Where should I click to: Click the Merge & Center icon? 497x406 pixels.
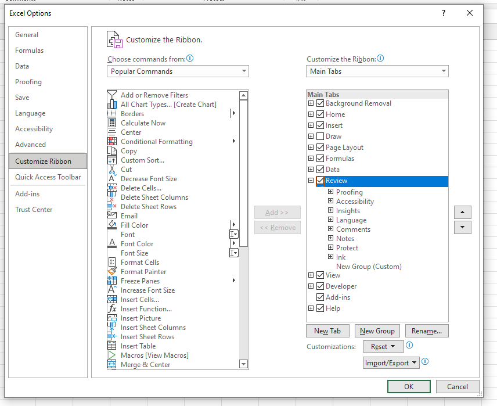(x=112, y=364)
